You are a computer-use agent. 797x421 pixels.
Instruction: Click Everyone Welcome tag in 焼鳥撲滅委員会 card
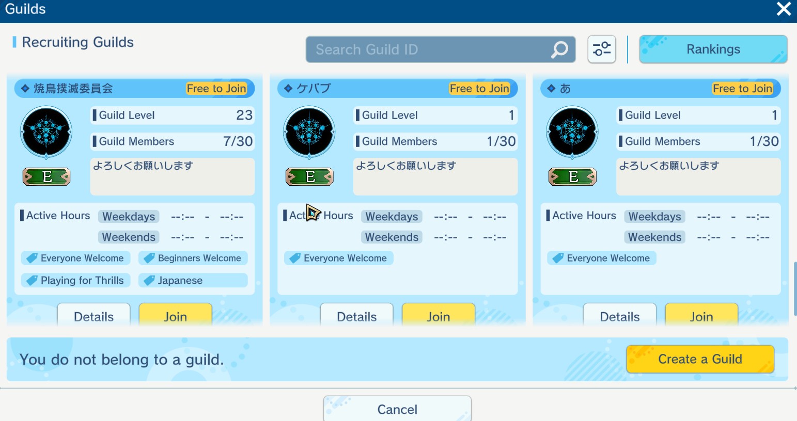[75, 258]
